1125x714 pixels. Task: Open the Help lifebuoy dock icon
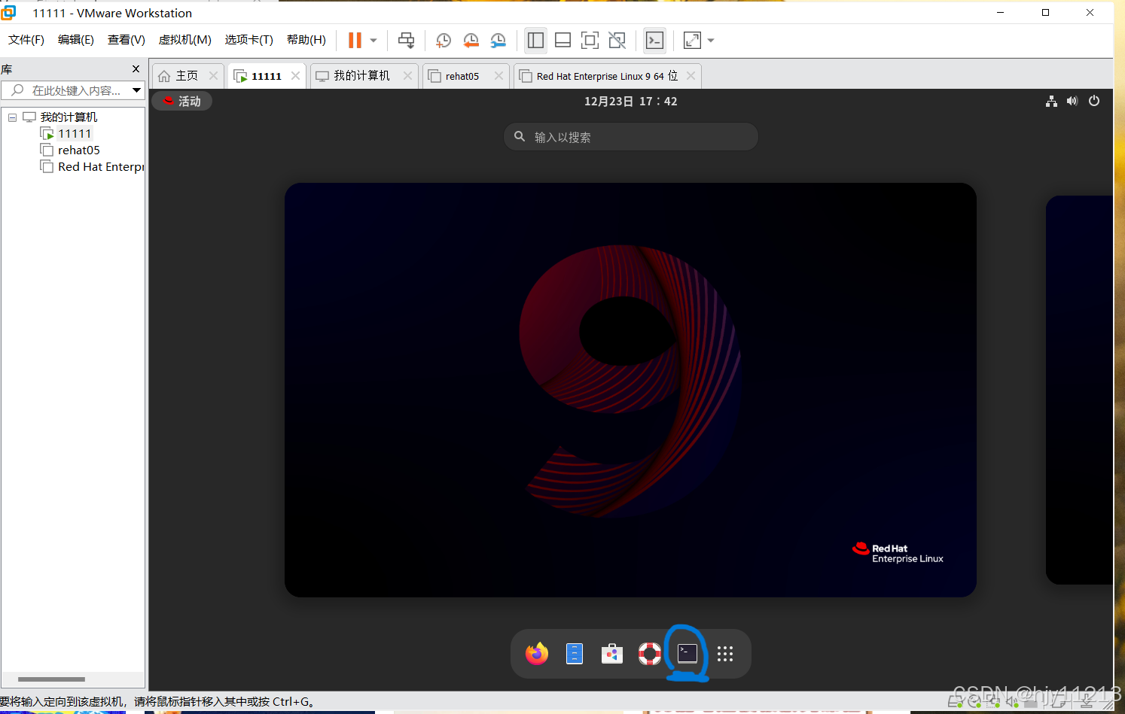[650, 654]
